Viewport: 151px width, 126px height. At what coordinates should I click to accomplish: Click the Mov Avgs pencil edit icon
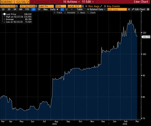[x=101, y=6]
